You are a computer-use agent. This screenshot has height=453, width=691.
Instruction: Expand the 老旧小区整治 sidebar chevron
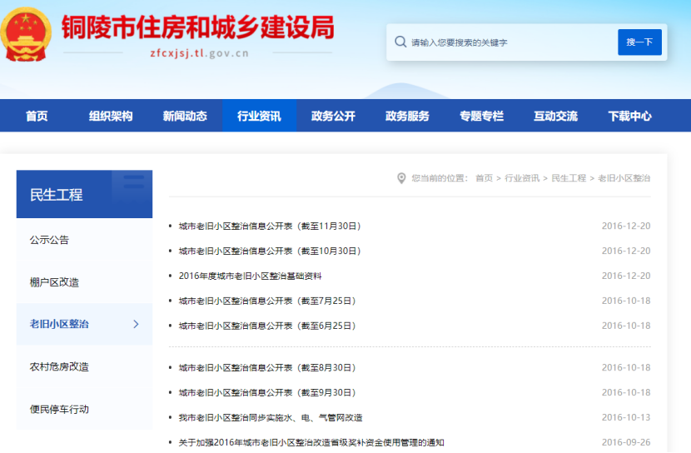coord(136,324)
